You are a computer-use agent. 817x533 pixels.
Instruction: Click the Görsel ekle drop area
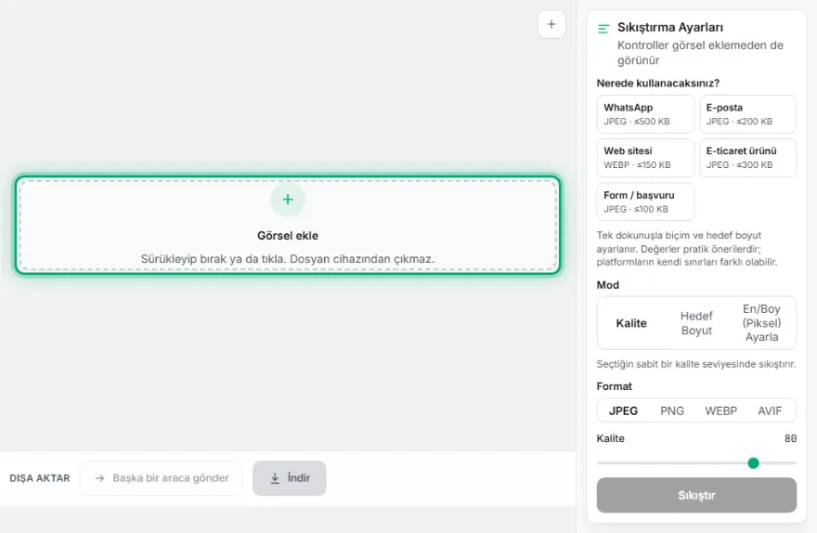(288, 225)
